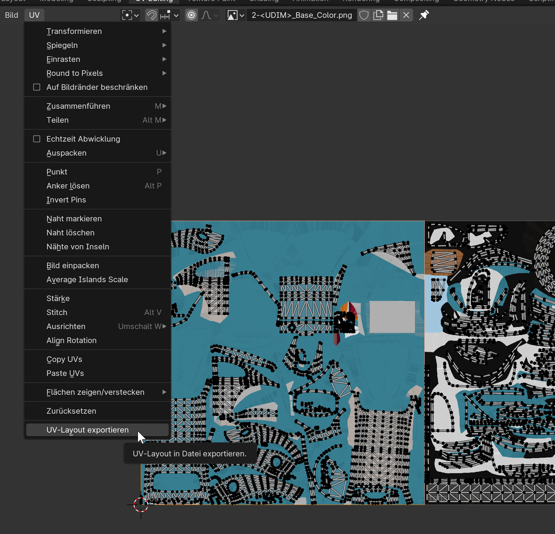
Task: Choose Naht markieren from the menu
Action: (74, 219)
